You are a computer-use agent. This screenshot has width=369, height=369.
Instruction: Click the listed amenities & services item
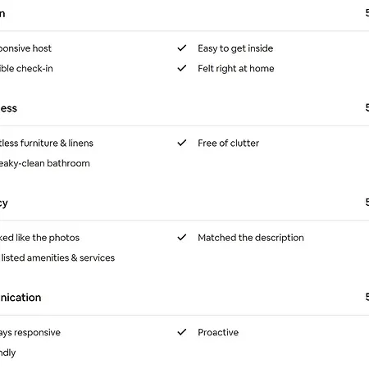pyautogui.click(x=57, y=257)
